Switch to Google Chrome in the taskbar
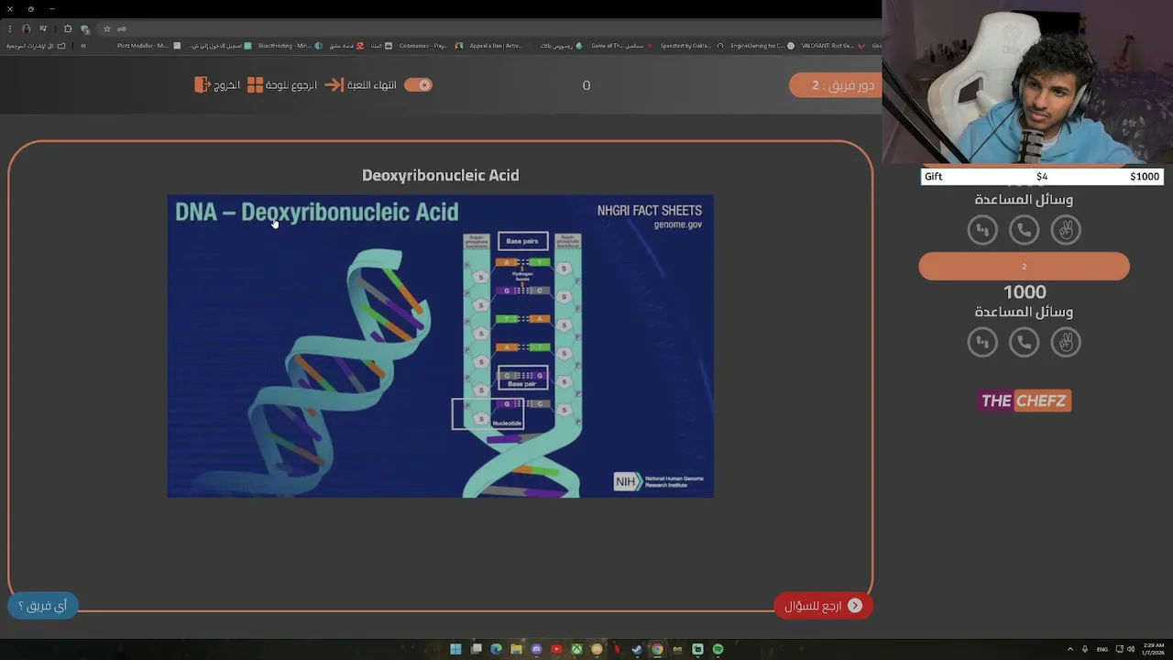1173x660 pixels. [657, 649]
